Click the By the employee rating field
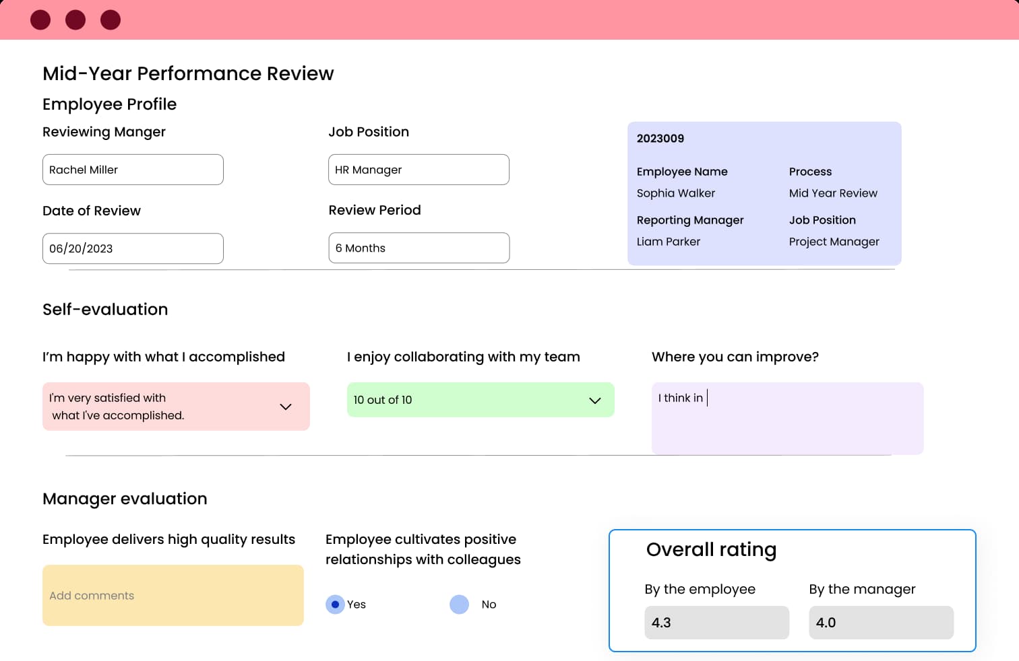 tap(716, 623)
